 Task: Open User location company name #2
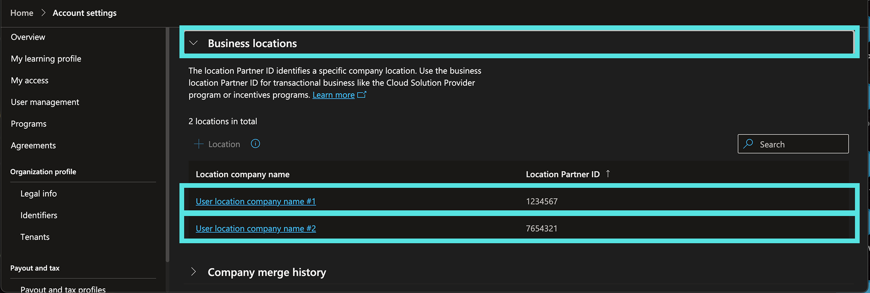(256, 229)
